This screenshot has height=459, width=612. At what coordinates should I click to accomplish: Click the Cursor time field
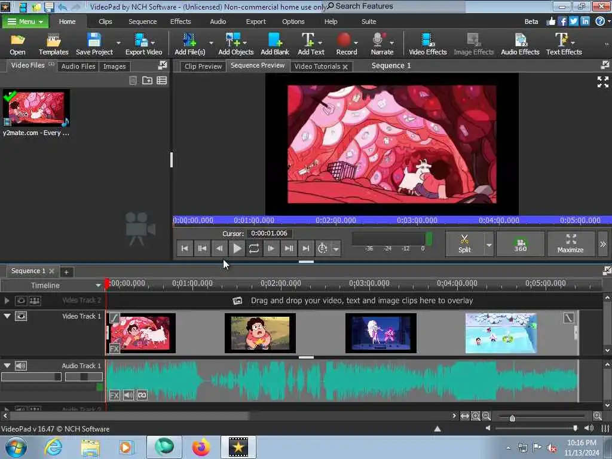click(x=270, y=234)
